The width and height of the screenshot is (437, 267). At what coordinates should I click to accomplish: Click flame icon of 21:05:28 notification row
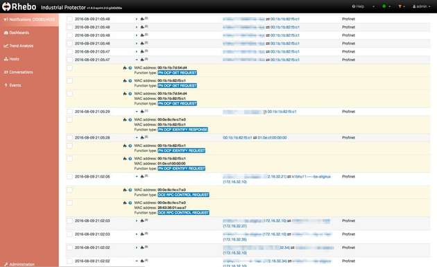tap(142, 137)
